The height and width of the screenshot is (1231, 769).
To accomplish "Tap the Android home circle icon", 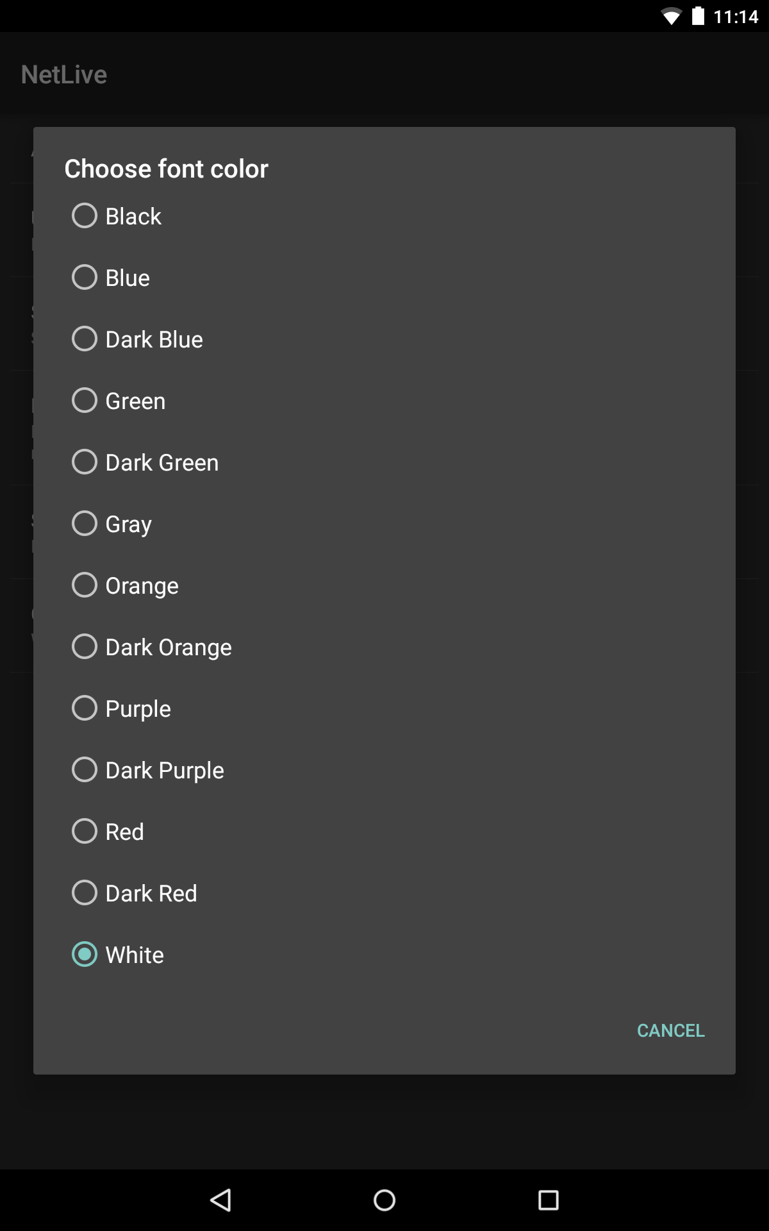I will click(x=384, y=1200).
